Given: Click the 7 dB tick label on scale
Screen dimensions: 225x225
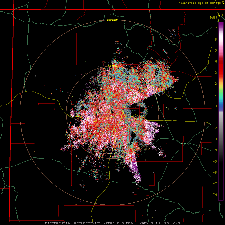Looking at the screenshot, I should (216, 28).
